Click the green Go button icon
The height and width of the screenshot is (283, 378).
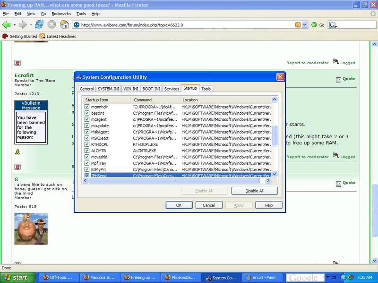[x=314, y=25]
